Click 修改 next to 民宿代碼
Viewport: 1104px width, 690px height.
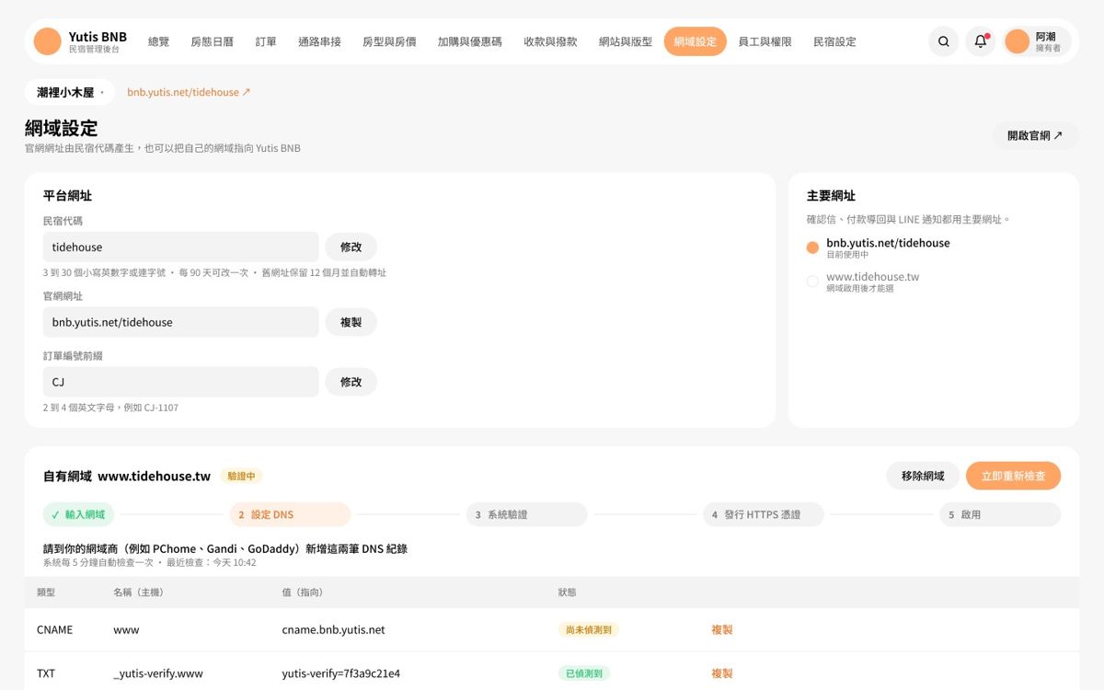tap(351, 247)
